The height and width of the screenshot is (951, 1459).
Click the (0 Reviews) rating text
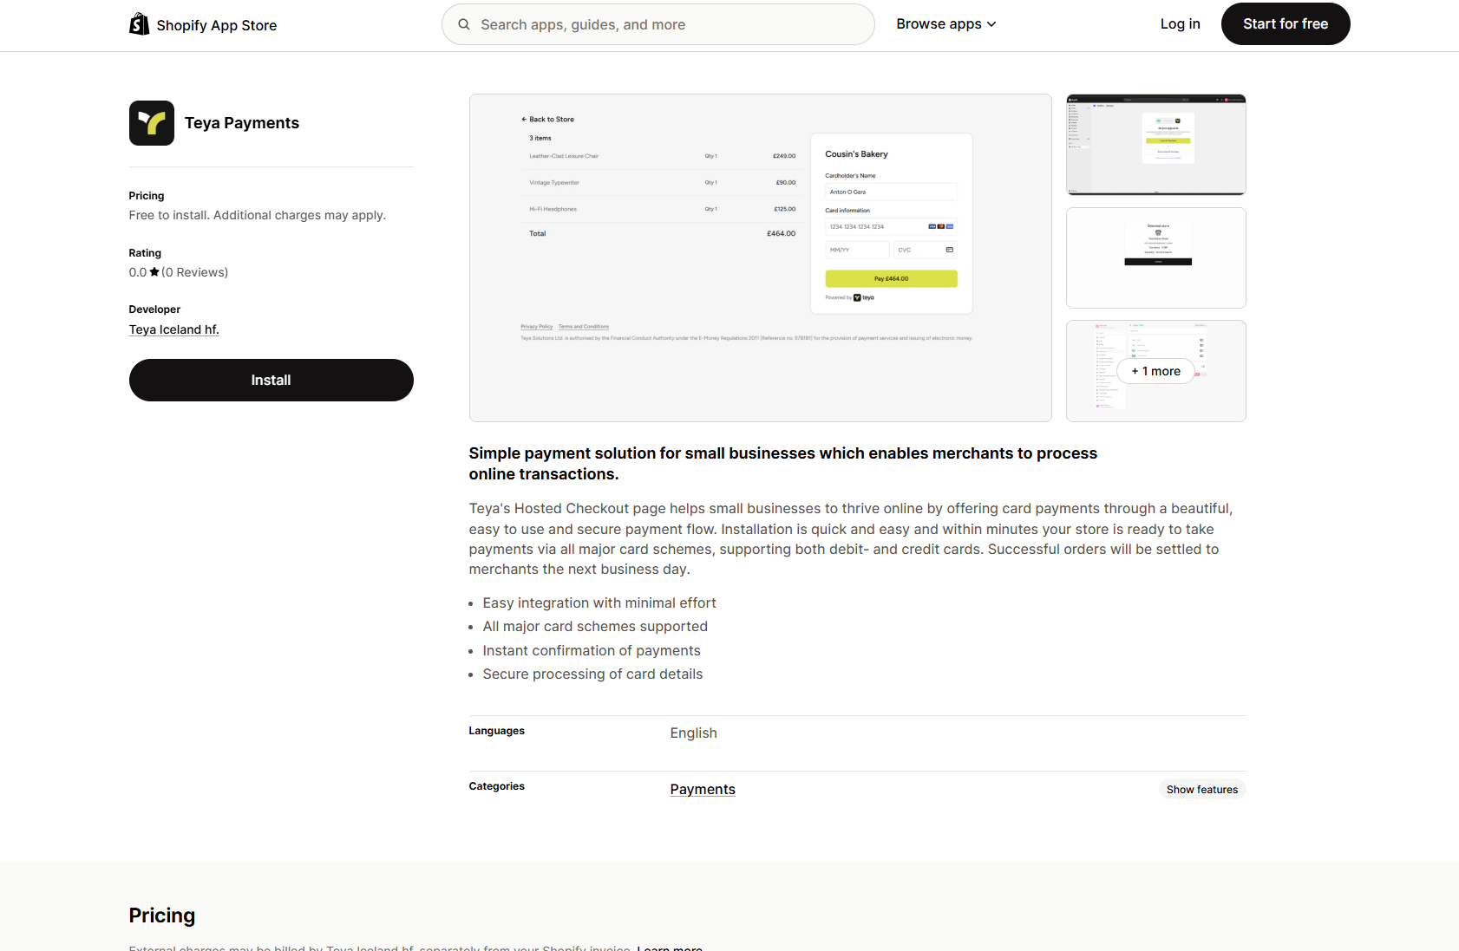[195, 272]
